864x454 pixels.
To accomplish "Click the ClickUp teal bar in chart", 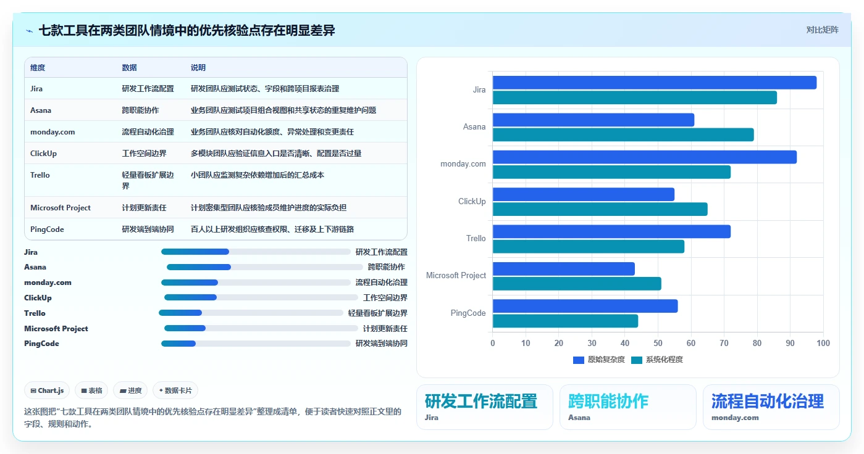I will coord(600,209).
